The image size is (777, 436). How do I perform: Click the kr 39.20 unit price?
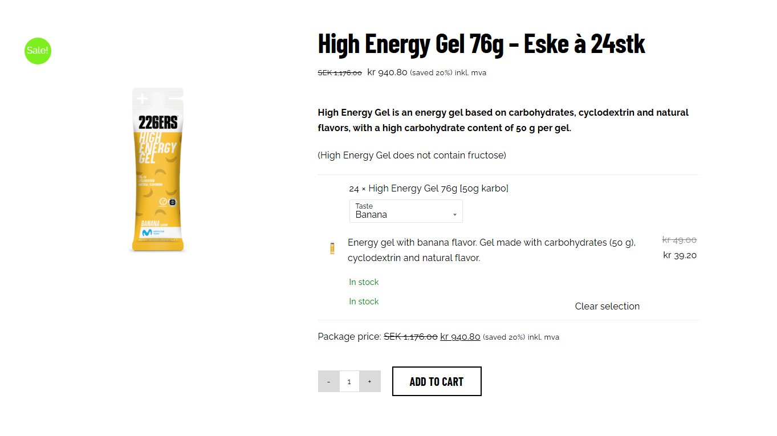coord(680,255)
